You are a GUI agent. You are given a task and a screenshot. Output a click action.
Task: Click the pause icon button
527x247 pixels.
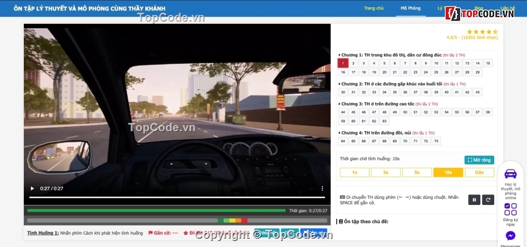474,200
